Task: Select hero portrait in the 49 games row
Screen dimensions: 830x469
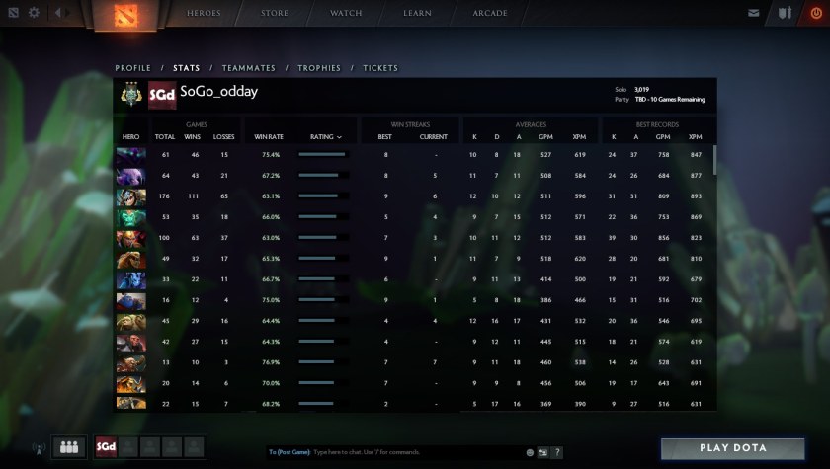Action: point(130,259)
